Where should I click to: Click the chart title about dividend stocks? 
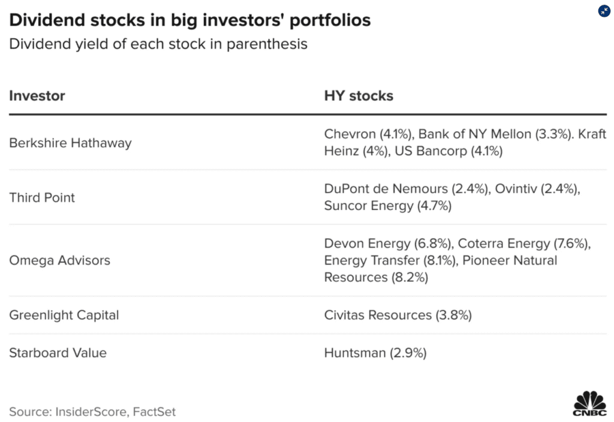click(190, 20)
